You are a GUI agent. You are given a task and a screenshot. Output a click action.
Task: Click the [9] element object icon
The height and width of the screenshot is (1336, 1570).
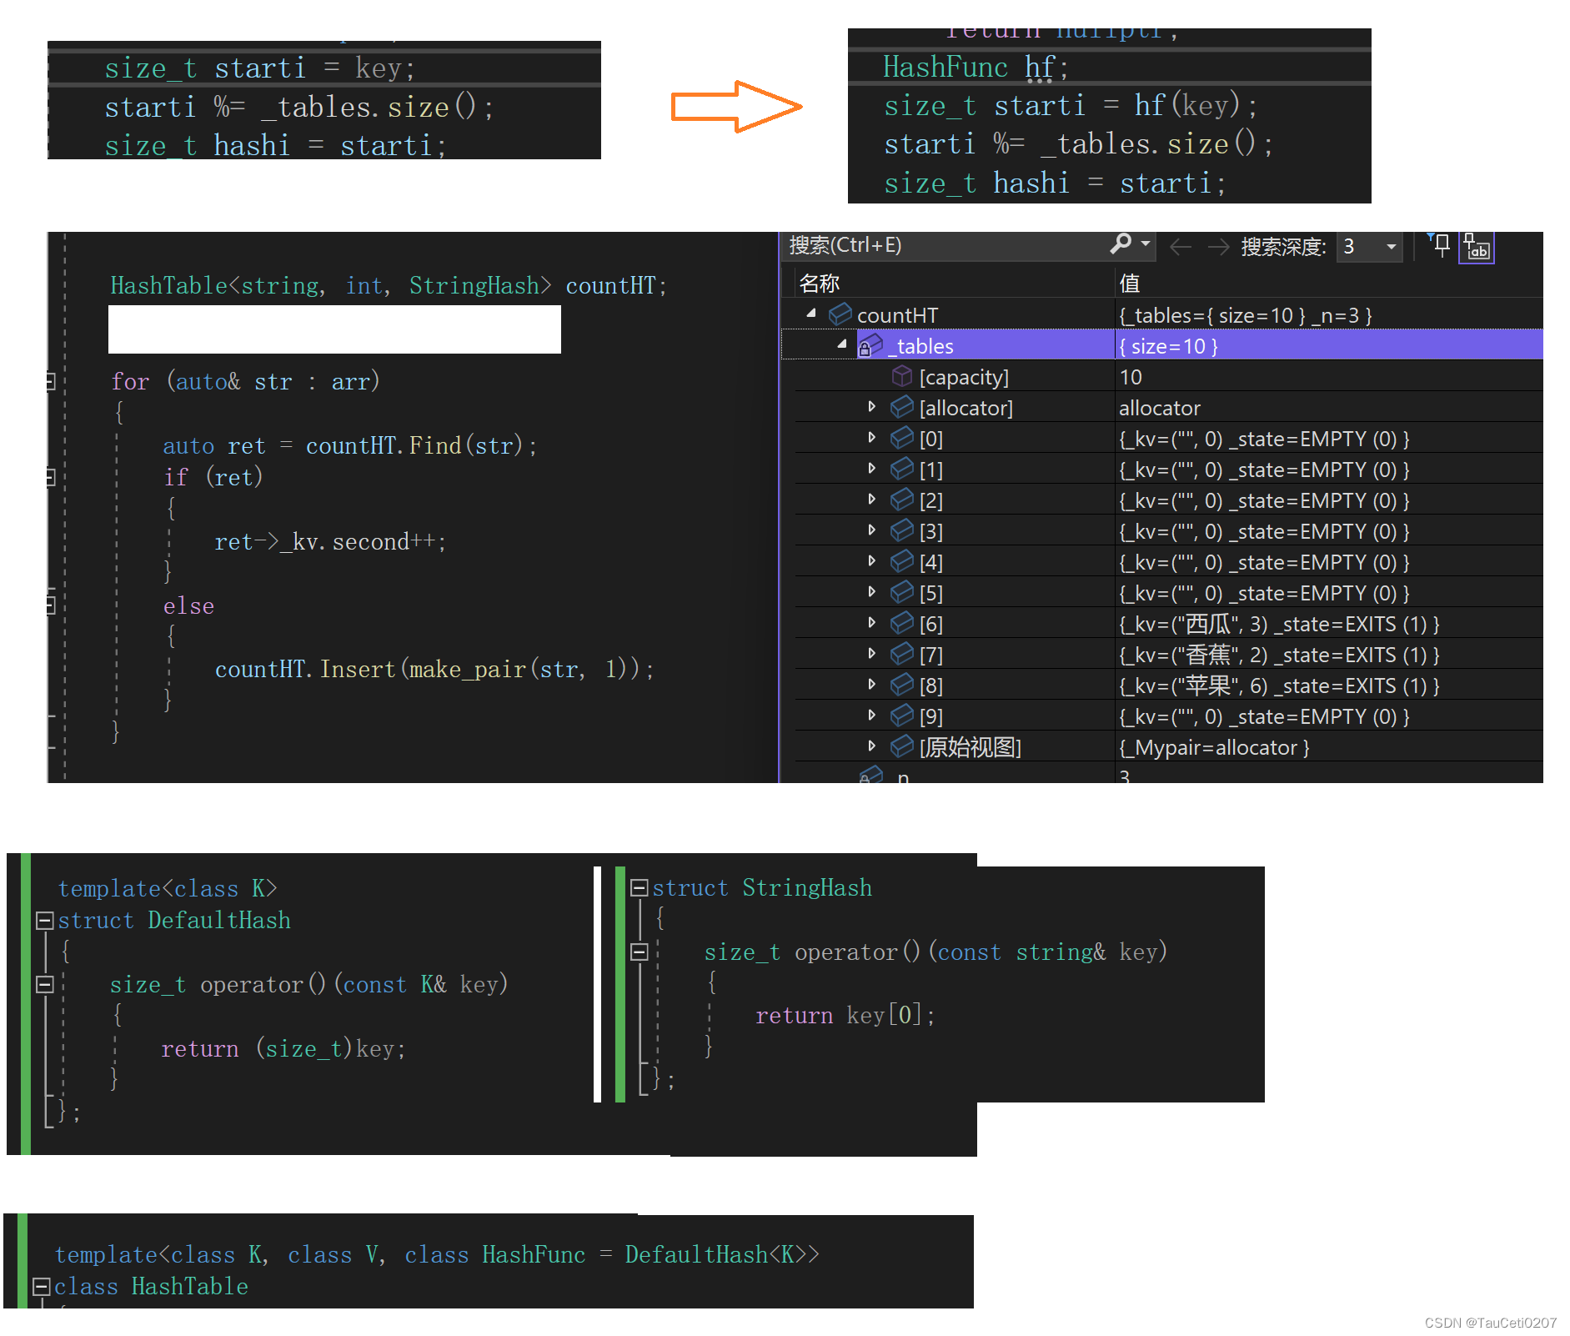click(901, 716)
